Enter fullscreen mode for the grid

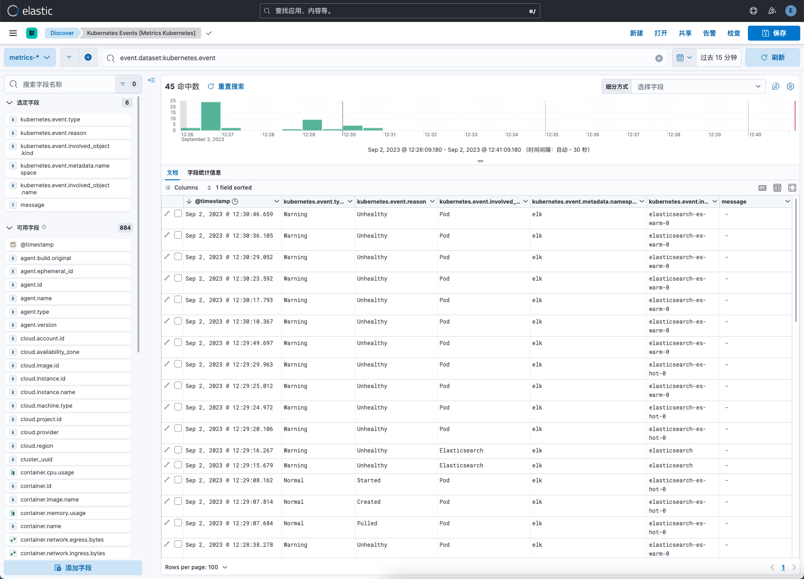(792, 188)
